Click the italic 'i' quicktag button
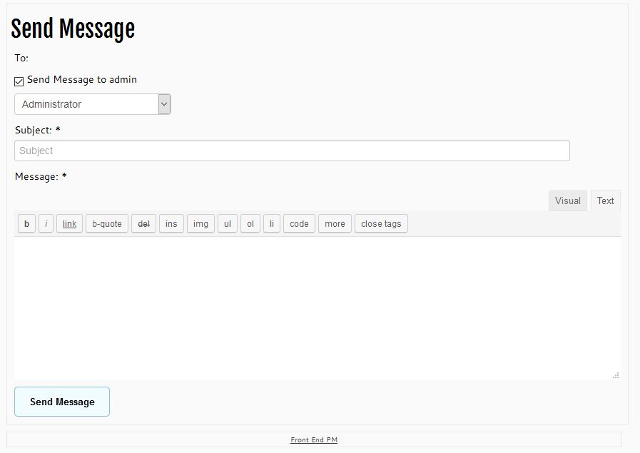This screenshot has width=640, height=453. tap(46, 224)
